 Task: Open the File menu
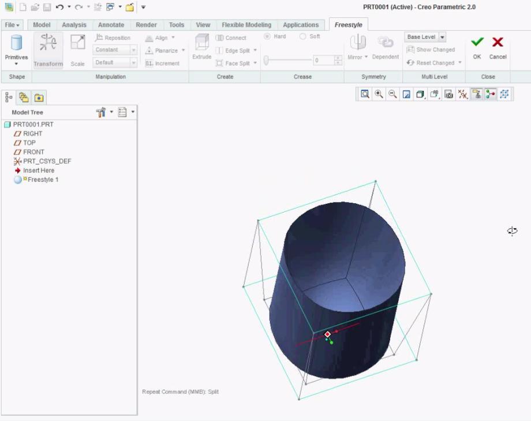[x=12, y=25]
